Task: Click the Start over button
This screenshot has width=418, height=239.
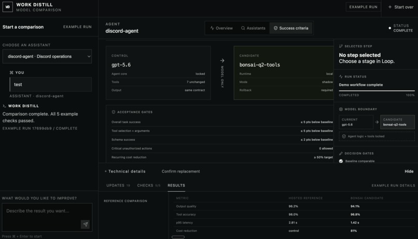Action: pyautogui.click(x=401, y=7)
